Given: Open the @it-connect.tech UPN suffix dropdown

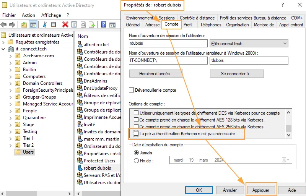Looking at the screenshot, I should (285, 44).
